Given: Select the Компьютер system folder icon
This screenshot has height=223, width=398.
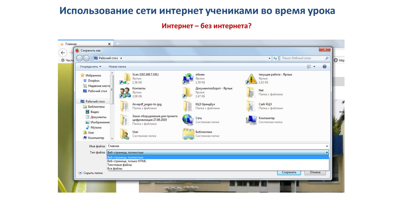Looking at the screenshot, I should pos(251,120).
